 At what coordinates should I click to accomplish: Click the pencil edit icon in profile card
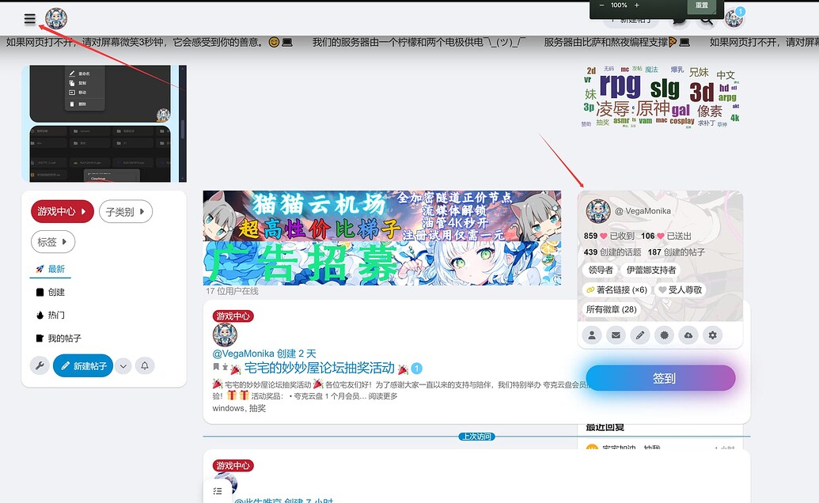click(640, 335)
